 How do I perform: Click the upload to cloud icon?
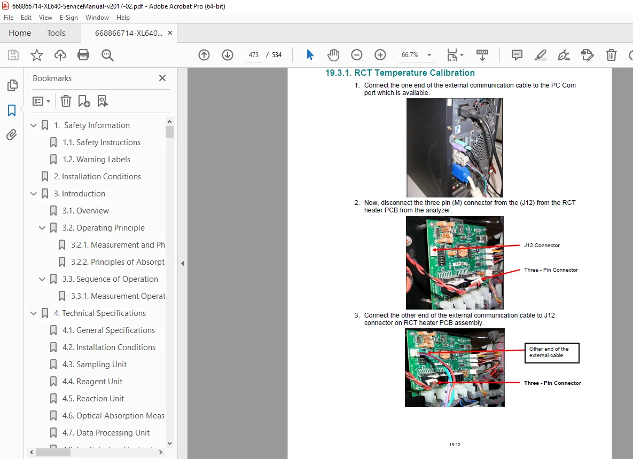pyautogui.click(x=60, y=55)
